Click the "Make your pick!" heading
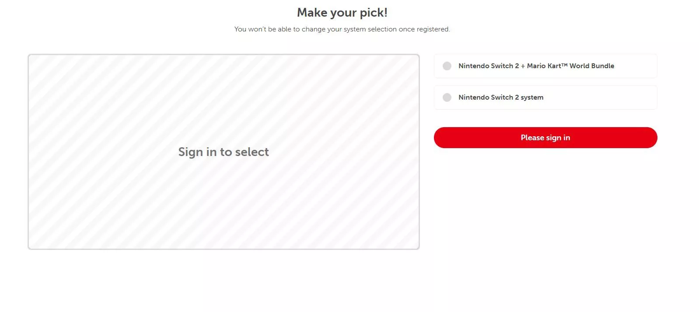Screen dimensions: 699x312 click(342, 13)
